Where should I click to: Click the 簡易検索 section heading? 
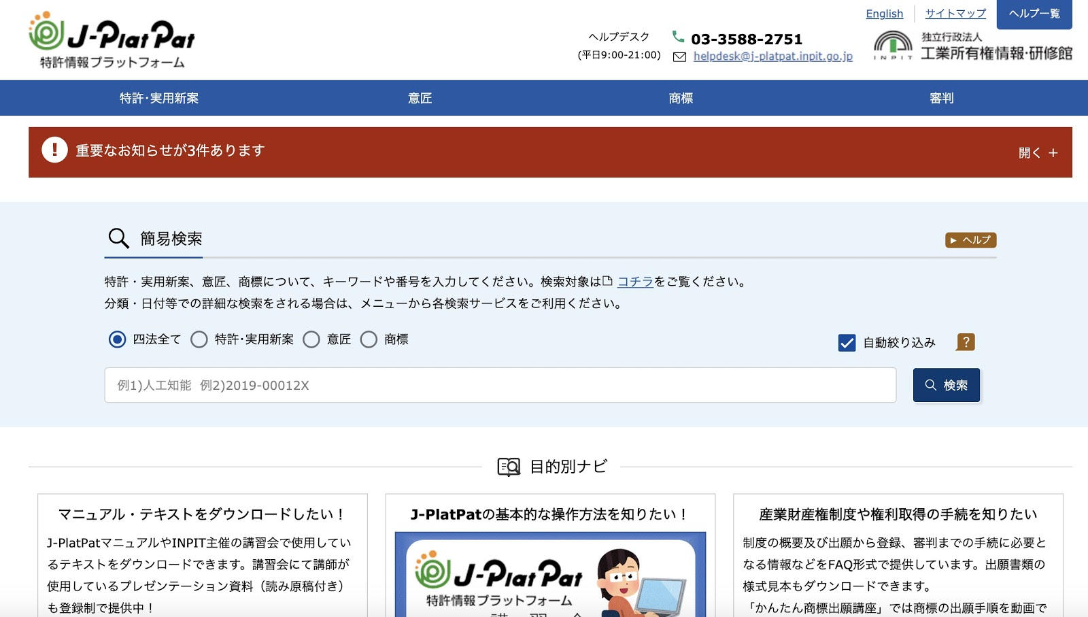171,239
